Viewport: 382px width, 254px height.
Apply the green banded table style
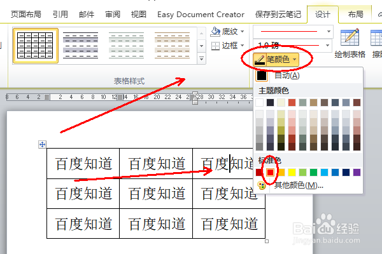coord(126,46)
